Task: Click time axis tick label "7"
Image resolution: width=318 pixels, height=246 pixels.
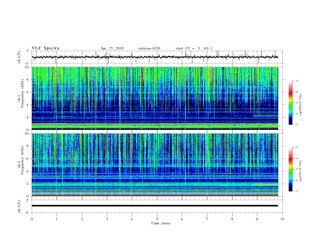Action: [207, 219]
